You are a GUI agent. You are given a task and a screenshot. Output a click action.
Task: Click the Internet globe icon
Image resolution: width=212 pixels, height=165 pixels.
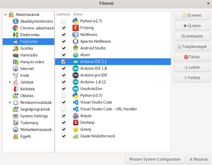coord(15,69)
